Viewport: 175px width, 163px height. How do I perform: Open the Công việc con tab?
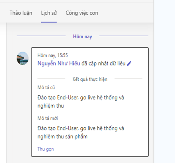[82, 13]
